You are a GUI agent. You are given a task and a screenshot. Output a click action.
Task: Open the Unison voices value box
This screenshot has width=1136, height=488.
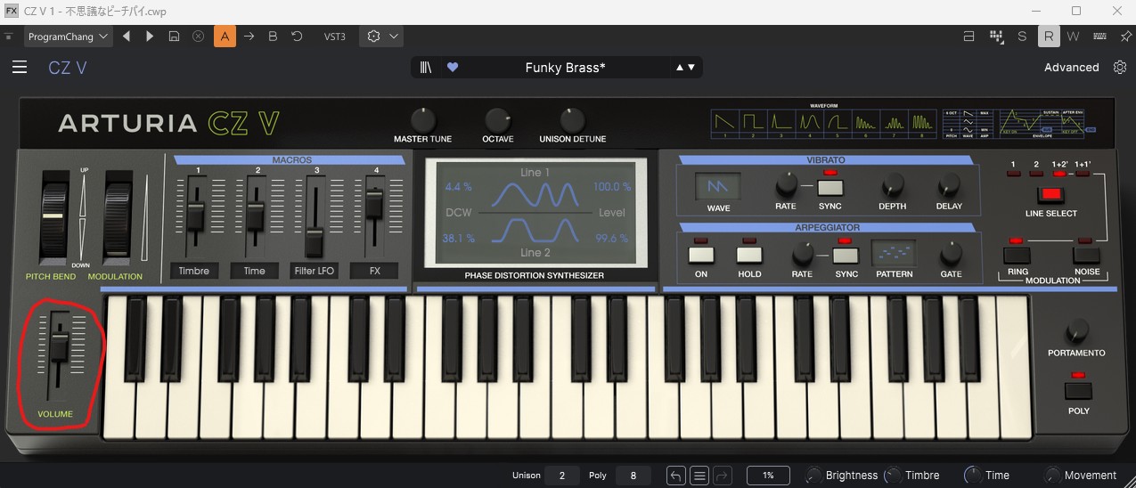(x=561, y=476)
